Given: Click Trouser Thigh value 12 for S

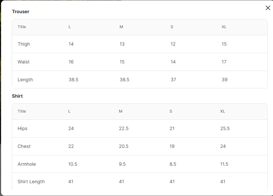Looking at the screenshot, I should [173, 44].
